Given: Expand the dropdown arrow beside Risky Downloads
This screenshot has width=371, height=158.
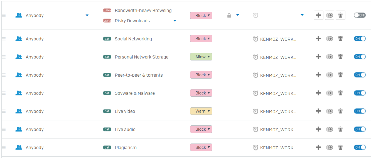Looking at the screenshot, I should [175, 21].
